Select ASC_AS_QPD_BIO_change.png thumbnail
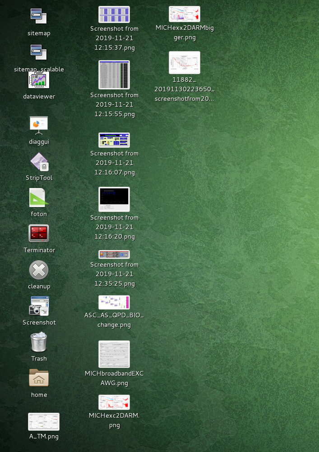 (x=114, y=302)
